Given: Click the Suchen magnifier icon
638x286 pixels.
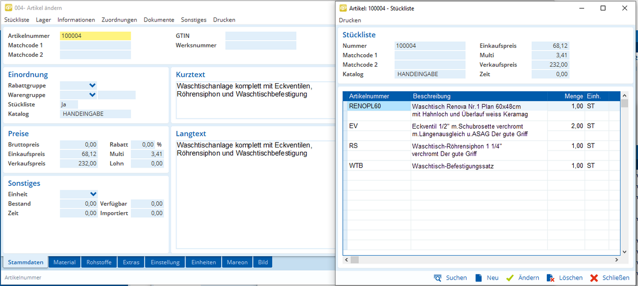Looking at the screenshot, I should [438, 278].
